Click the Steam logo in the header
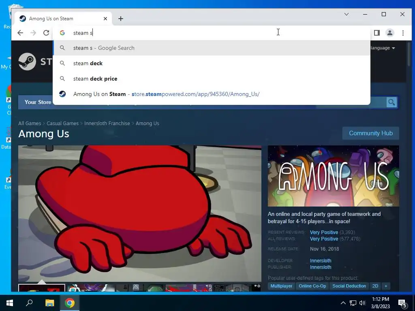Image resolution: width=415 pixels, height=311 pixels. pos(27,62)
